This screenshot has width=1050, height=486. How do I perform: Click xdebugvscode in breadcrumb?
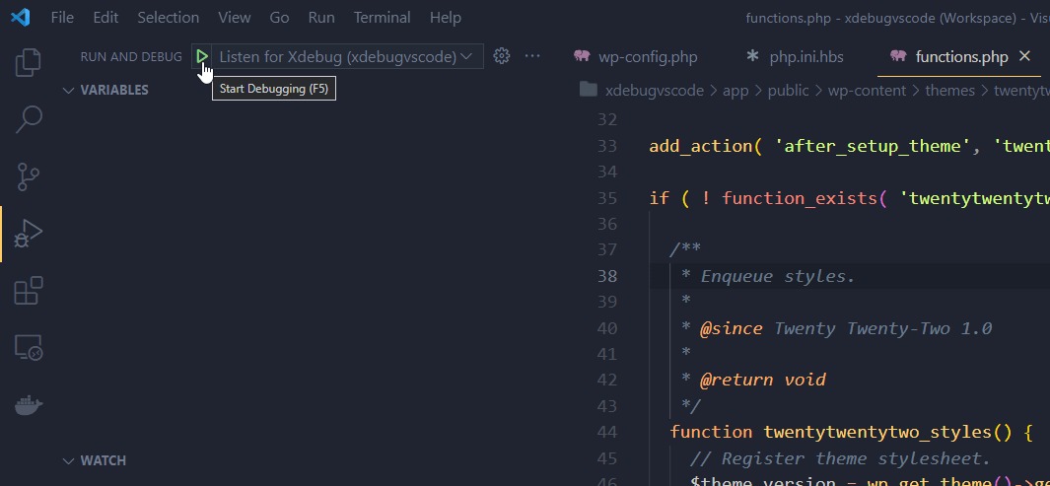(655, 91)
